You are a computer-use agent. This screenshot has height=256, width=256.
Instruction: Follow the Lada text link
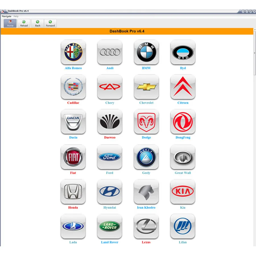73,242
